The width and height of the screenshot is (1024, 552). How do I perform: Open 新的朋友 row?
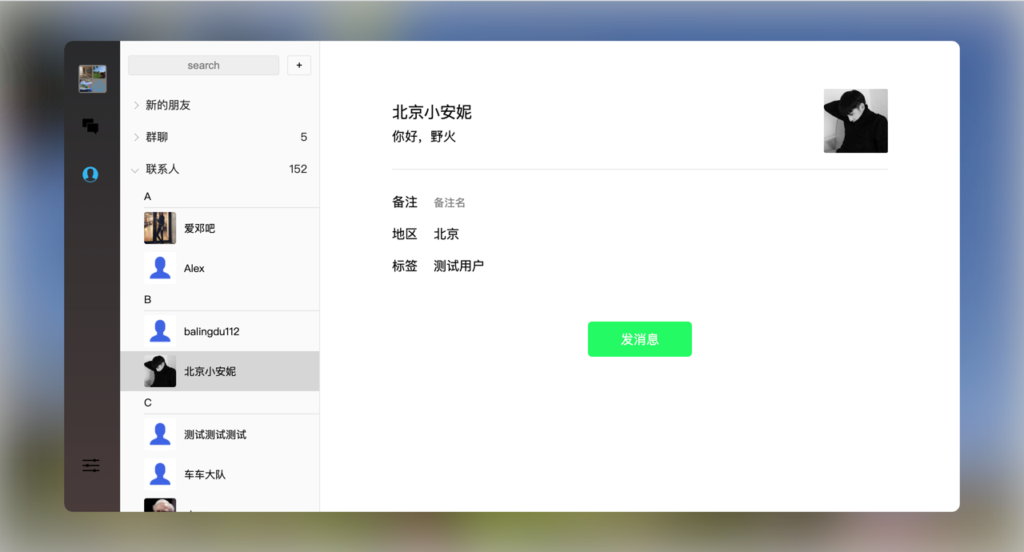point(220,106)
